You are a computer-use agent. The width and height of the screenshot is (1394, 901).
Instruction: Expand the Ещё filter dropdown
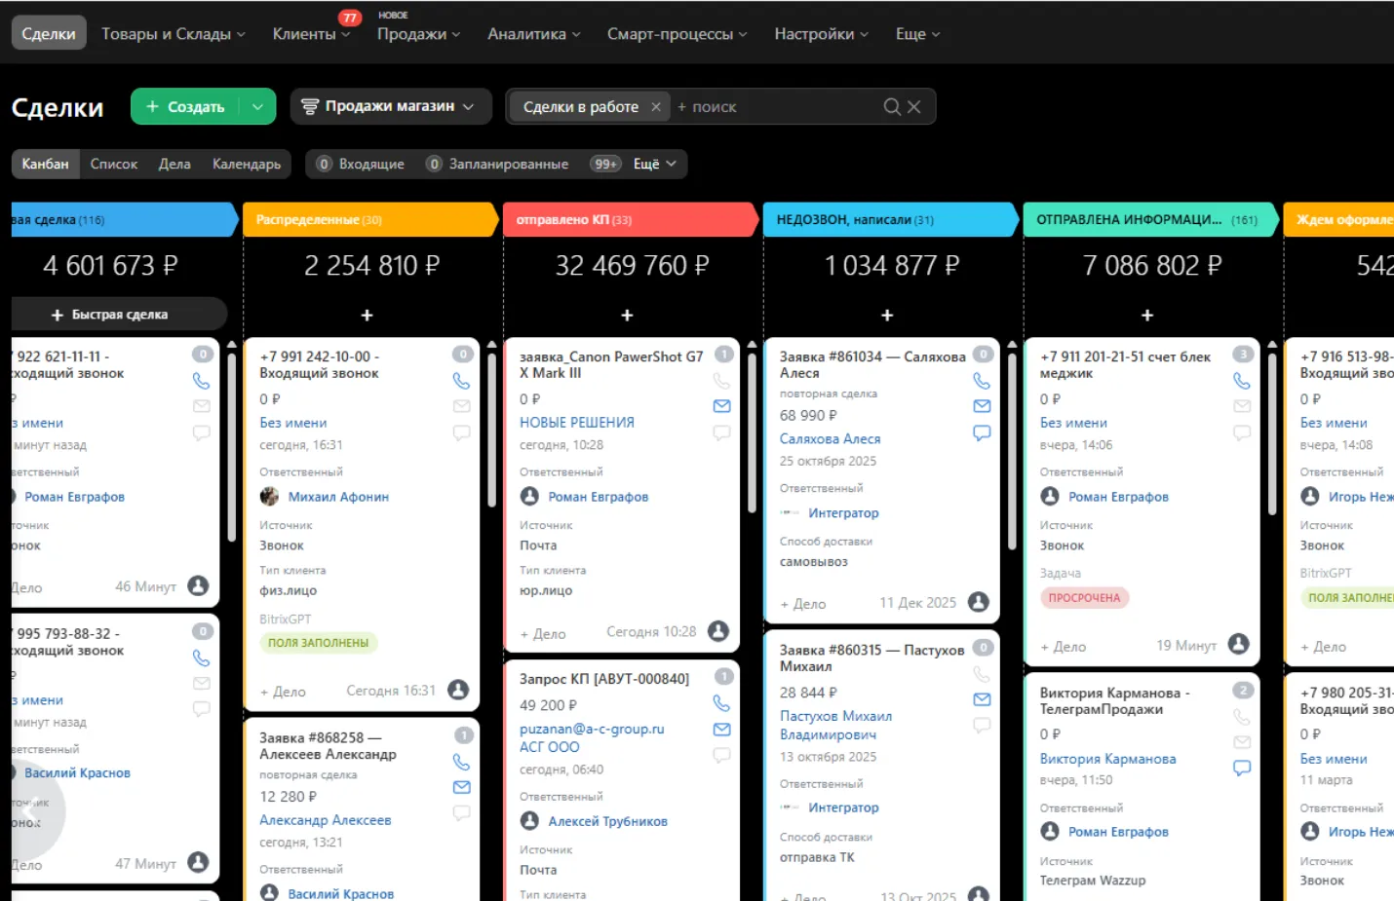coord(655,164)
